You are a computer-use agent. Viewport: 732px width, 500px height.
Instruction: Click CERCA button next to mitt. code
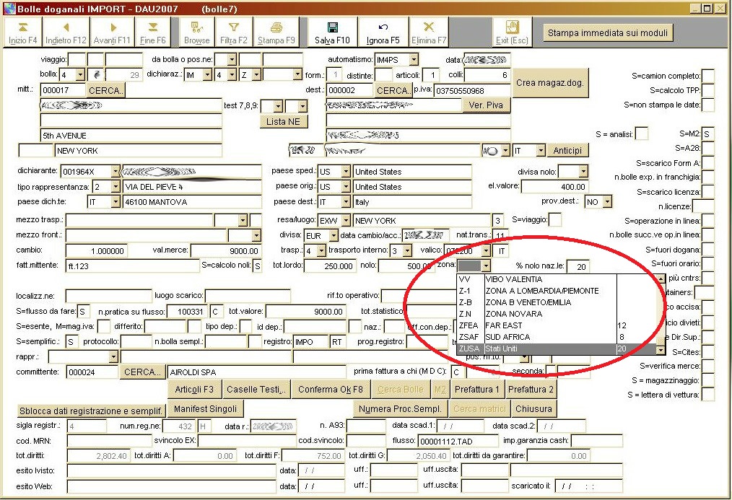tap(105, 90)
